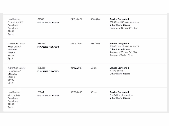Click the 50 km mileage value
The height and width of the screenshot is (126, 169).
(93, 68)
